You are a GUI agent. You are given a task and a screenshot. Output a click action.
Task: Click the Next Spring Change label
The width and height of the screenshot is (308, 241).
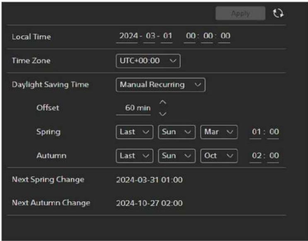(x=48, y=180)
